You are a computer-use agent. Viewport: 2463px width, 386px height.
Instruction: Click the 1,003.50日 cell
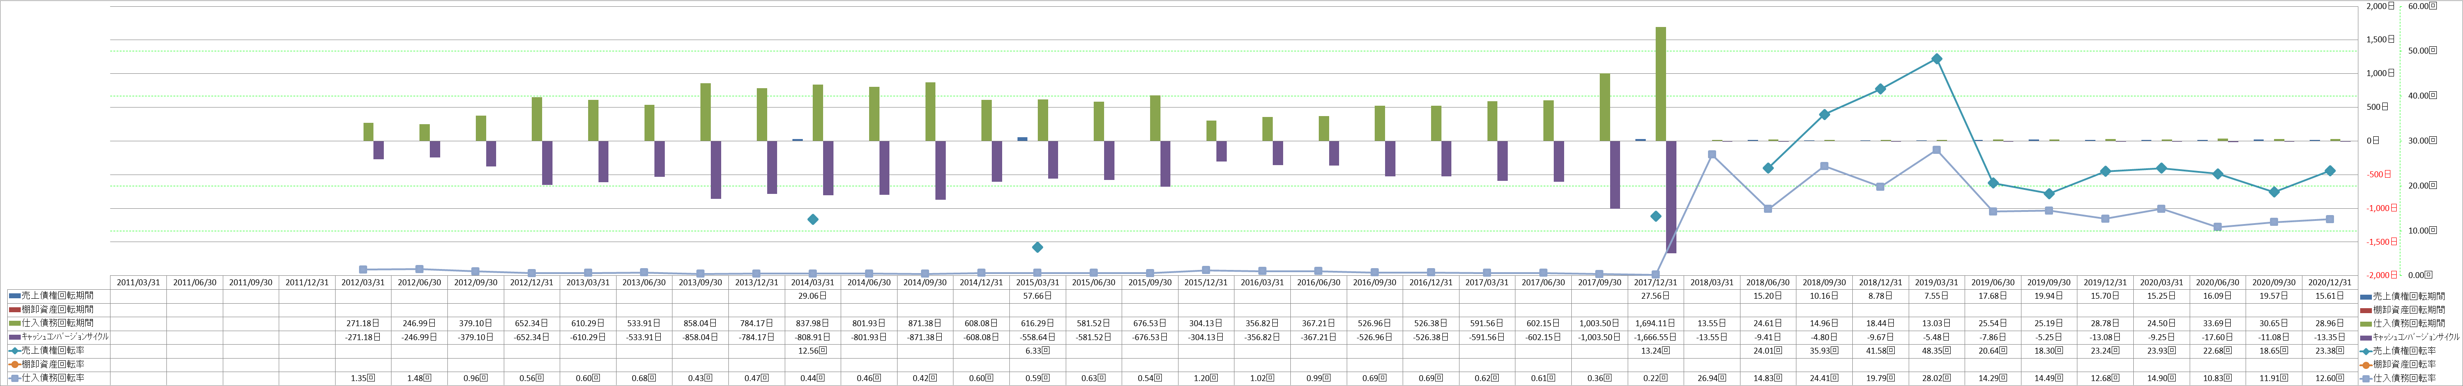coord(1600,323)
